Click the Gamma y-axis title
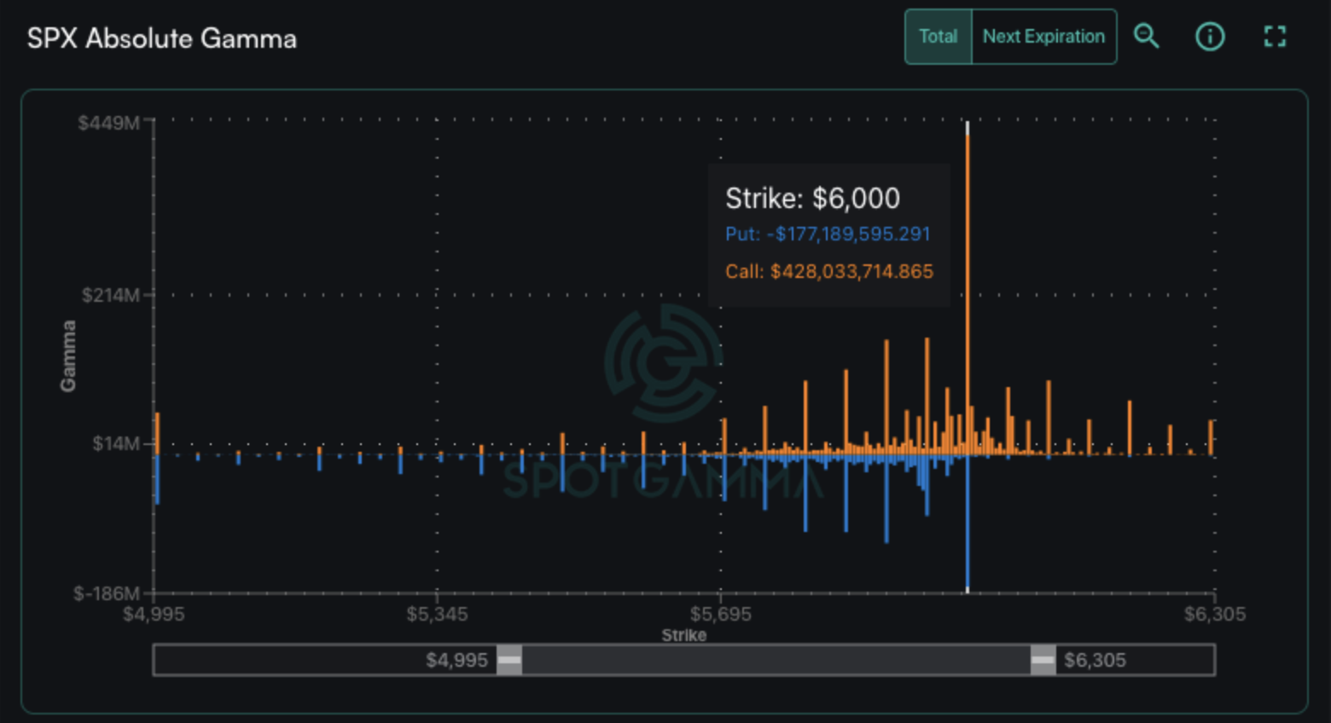 (67, 356)
